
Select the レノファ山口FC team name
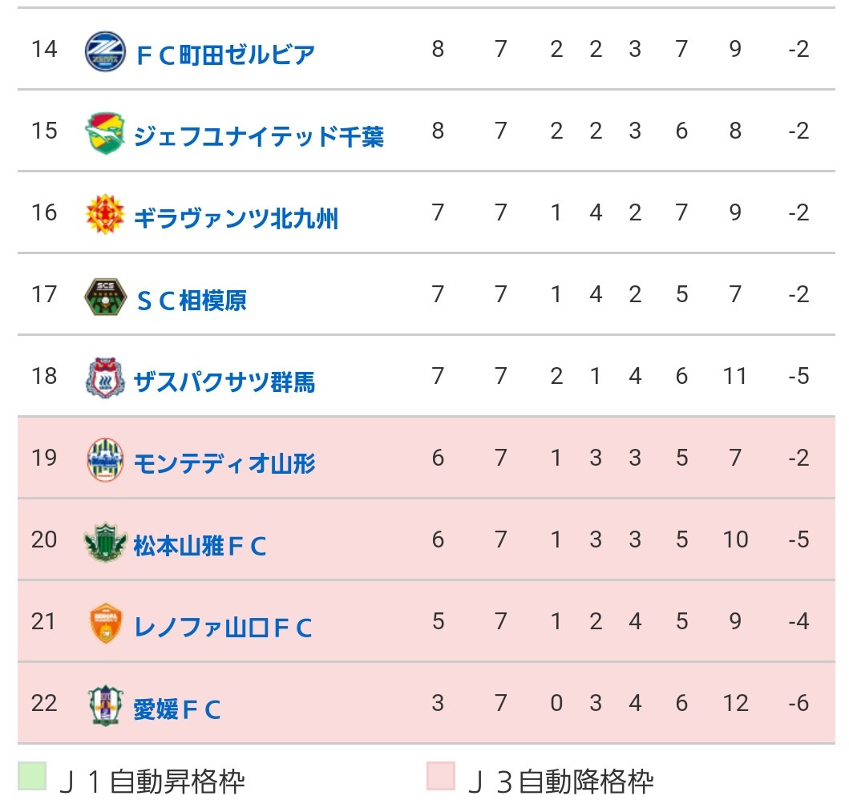coord(223,628)
